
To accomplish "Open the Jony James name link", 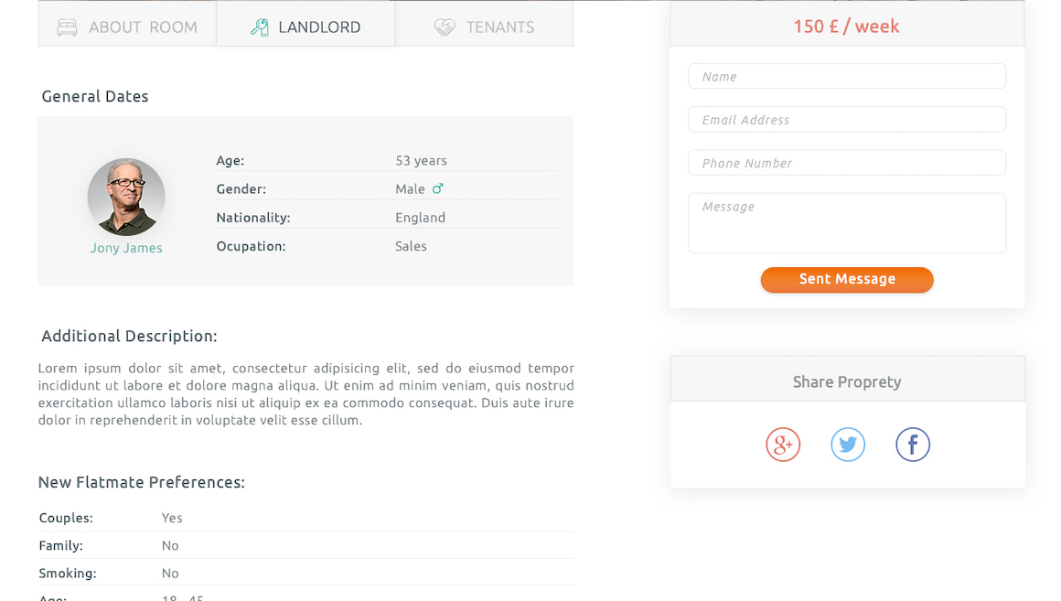I will point(126,248).
